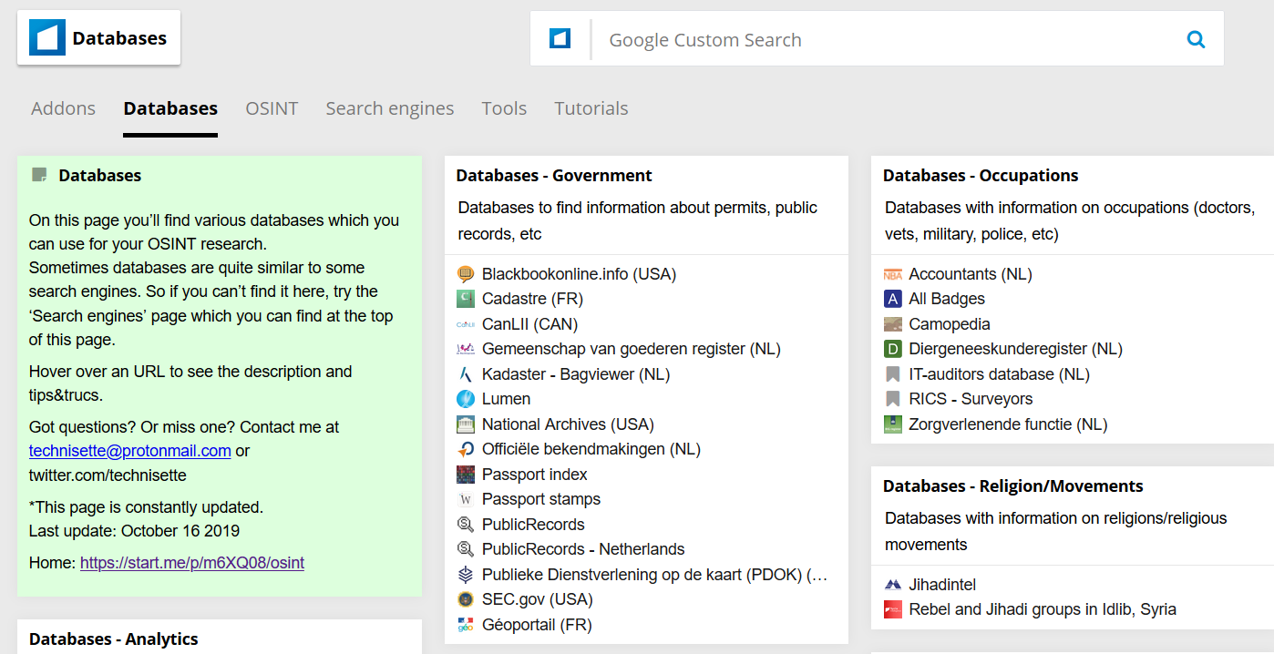Open Blackbookonline.info (USA) link
This screenshot has width=1274, height=654.
tap(580, 274)
